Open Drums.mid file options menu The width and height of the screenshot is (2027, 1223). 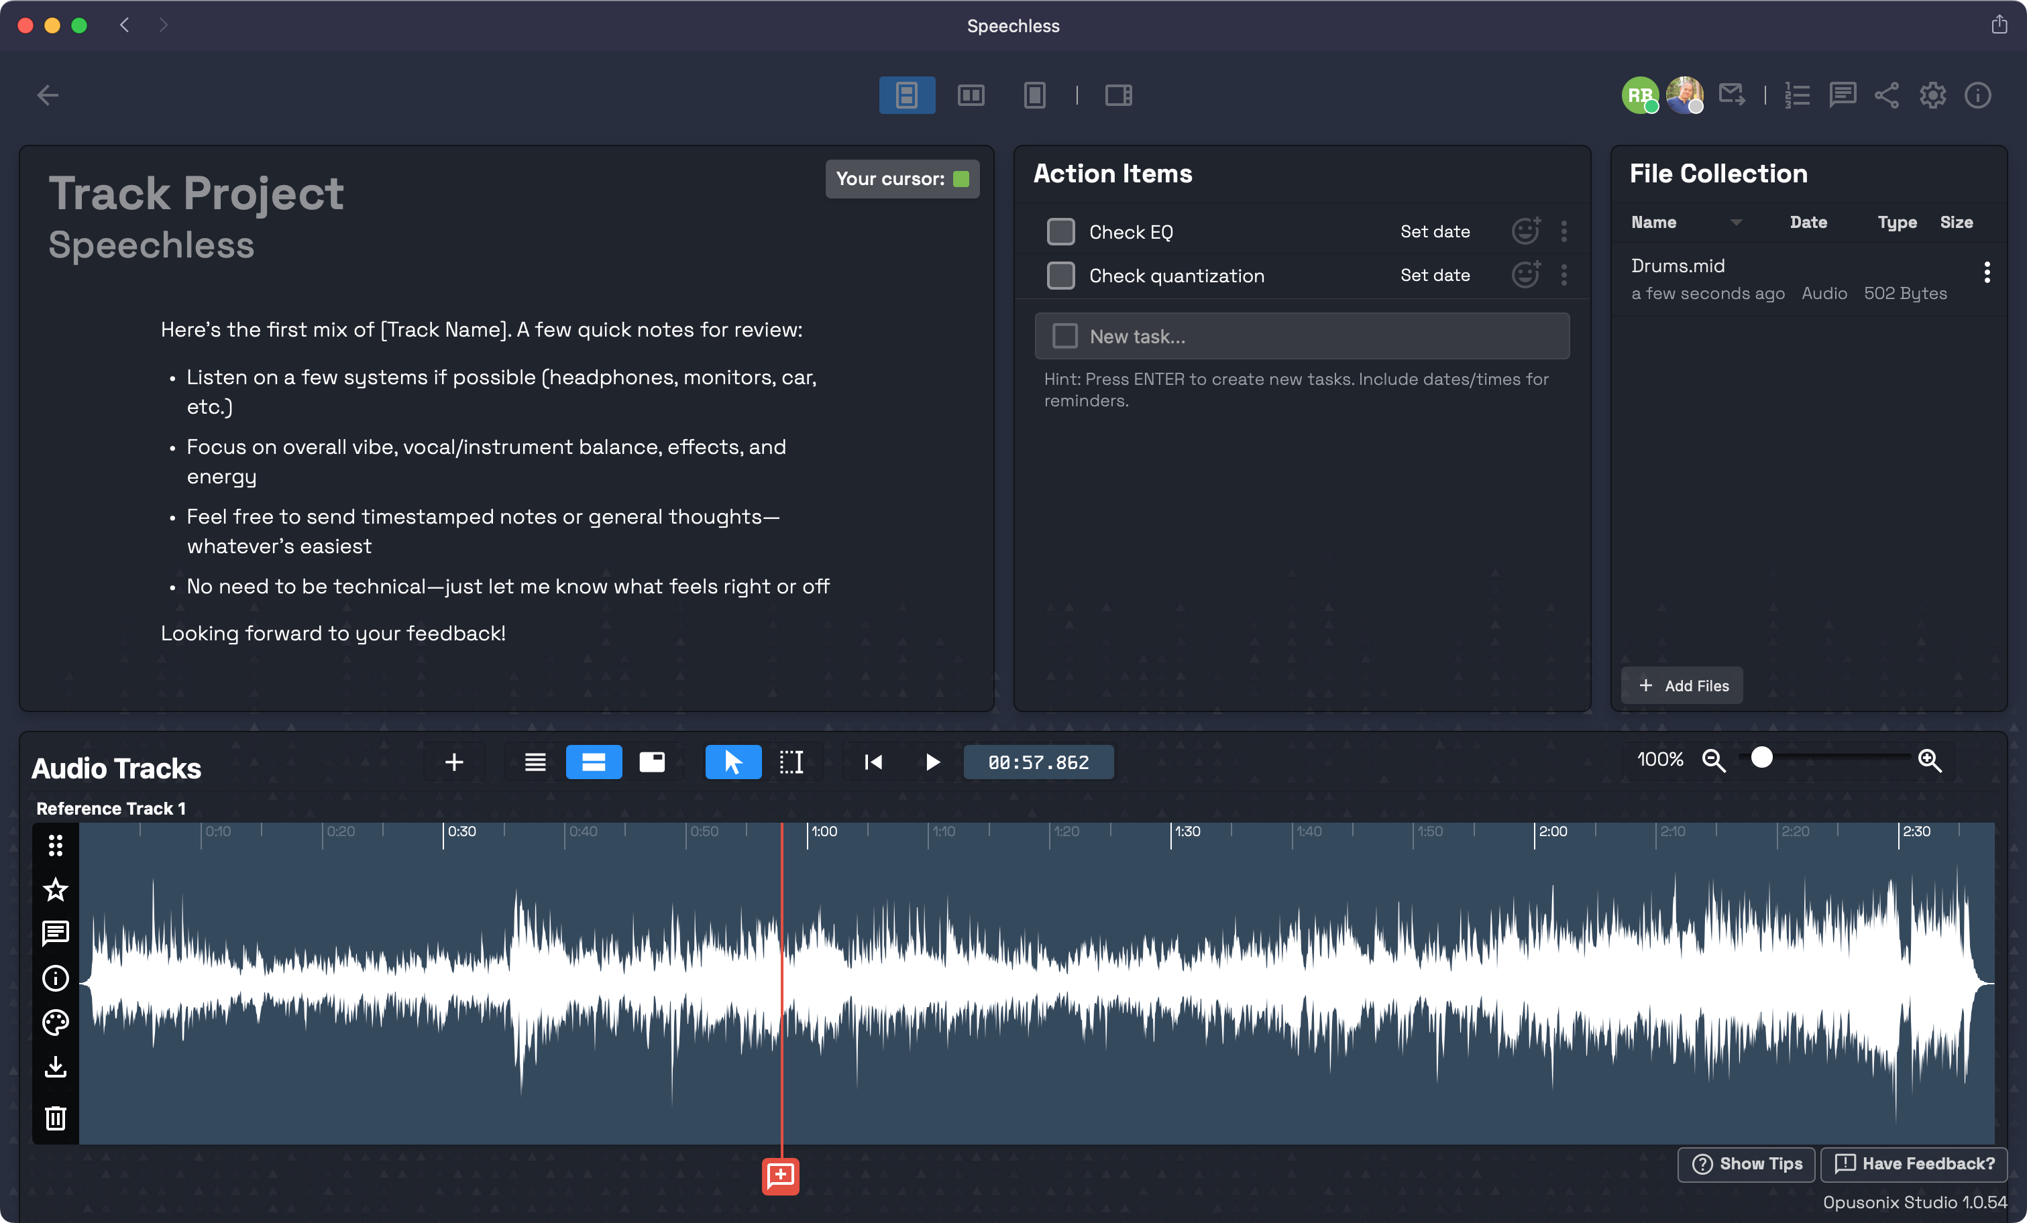(x=1987, y=272)
